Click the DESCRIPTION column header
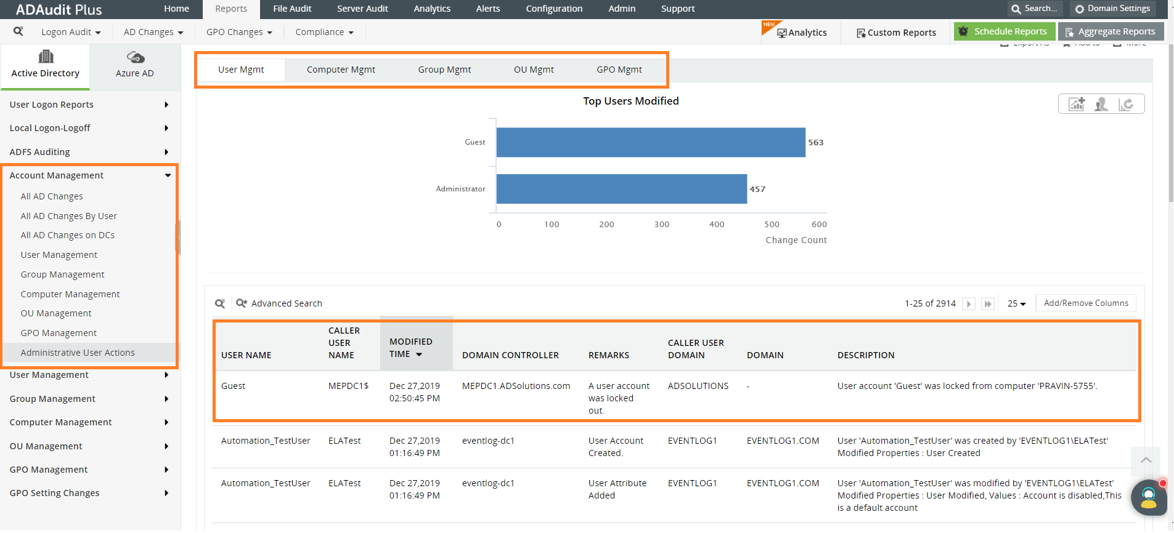Screen dimensions: 1174x533 pyautogui.click(x=866, y=355)
